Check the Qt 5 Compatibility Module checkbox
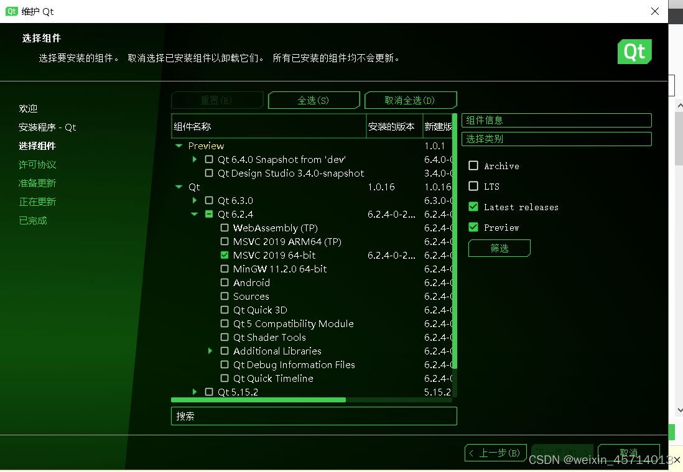Viewport: 683px width, 472px height. (225, 323)
